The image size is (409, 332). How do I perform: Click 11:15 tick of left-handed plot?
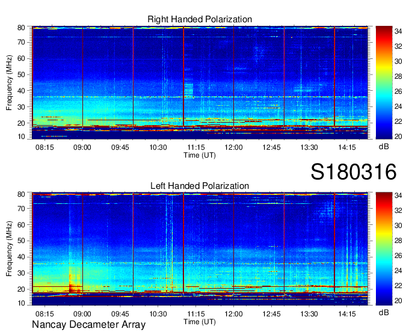(x=196, y=313)
